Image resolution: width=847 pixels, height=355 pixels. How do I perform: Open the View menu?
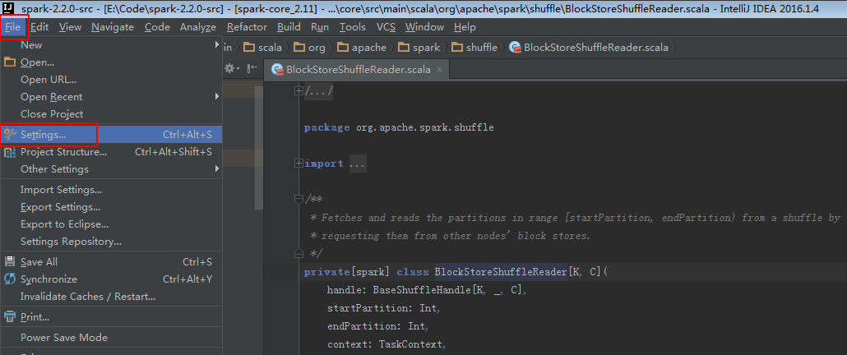pyautogui.click(x=70, y=27)
